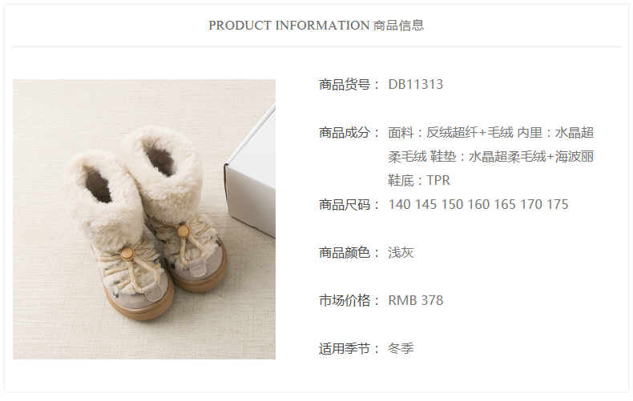Screen dimensions: 633x401
Task: Select size 175 in the size list
Action: pos(558,205)
